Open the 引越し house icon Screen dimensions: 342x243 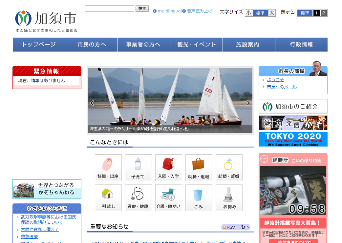coord(108,198)
